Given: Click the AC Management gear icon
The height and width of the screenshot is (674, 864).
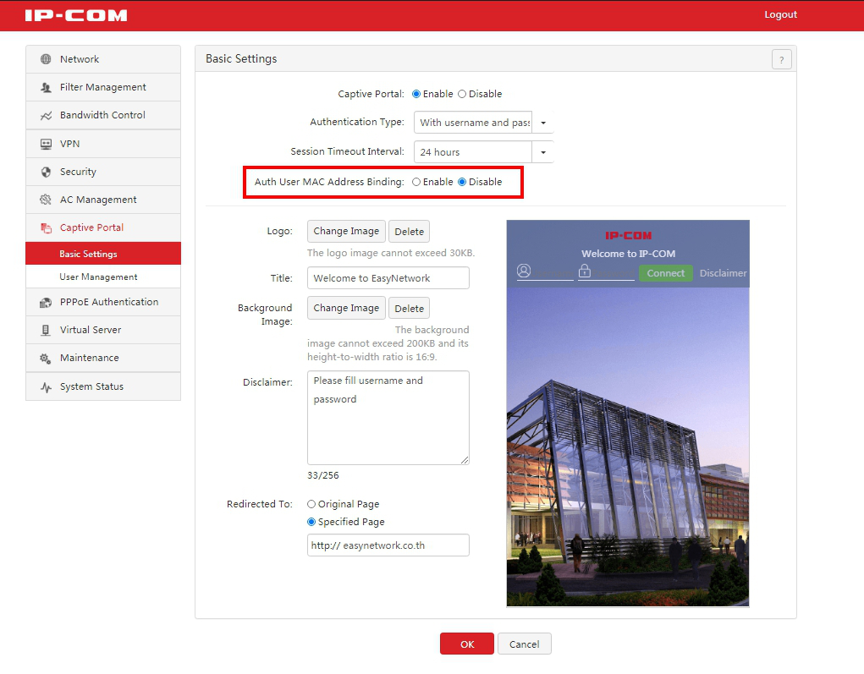Looking at the screenshot, I should [46, 200].
